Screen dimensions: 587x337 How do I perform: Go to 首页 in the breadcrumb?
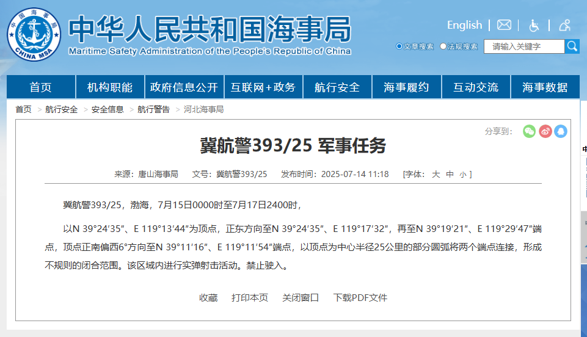pos(23,109)
